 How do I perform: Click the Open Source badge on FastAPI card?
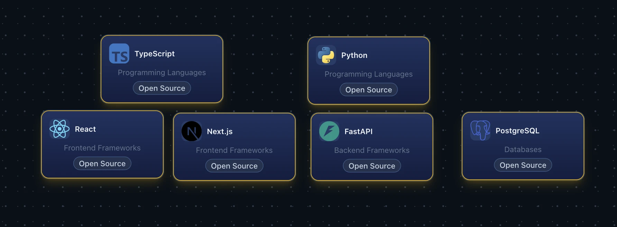tap(372, 166)
